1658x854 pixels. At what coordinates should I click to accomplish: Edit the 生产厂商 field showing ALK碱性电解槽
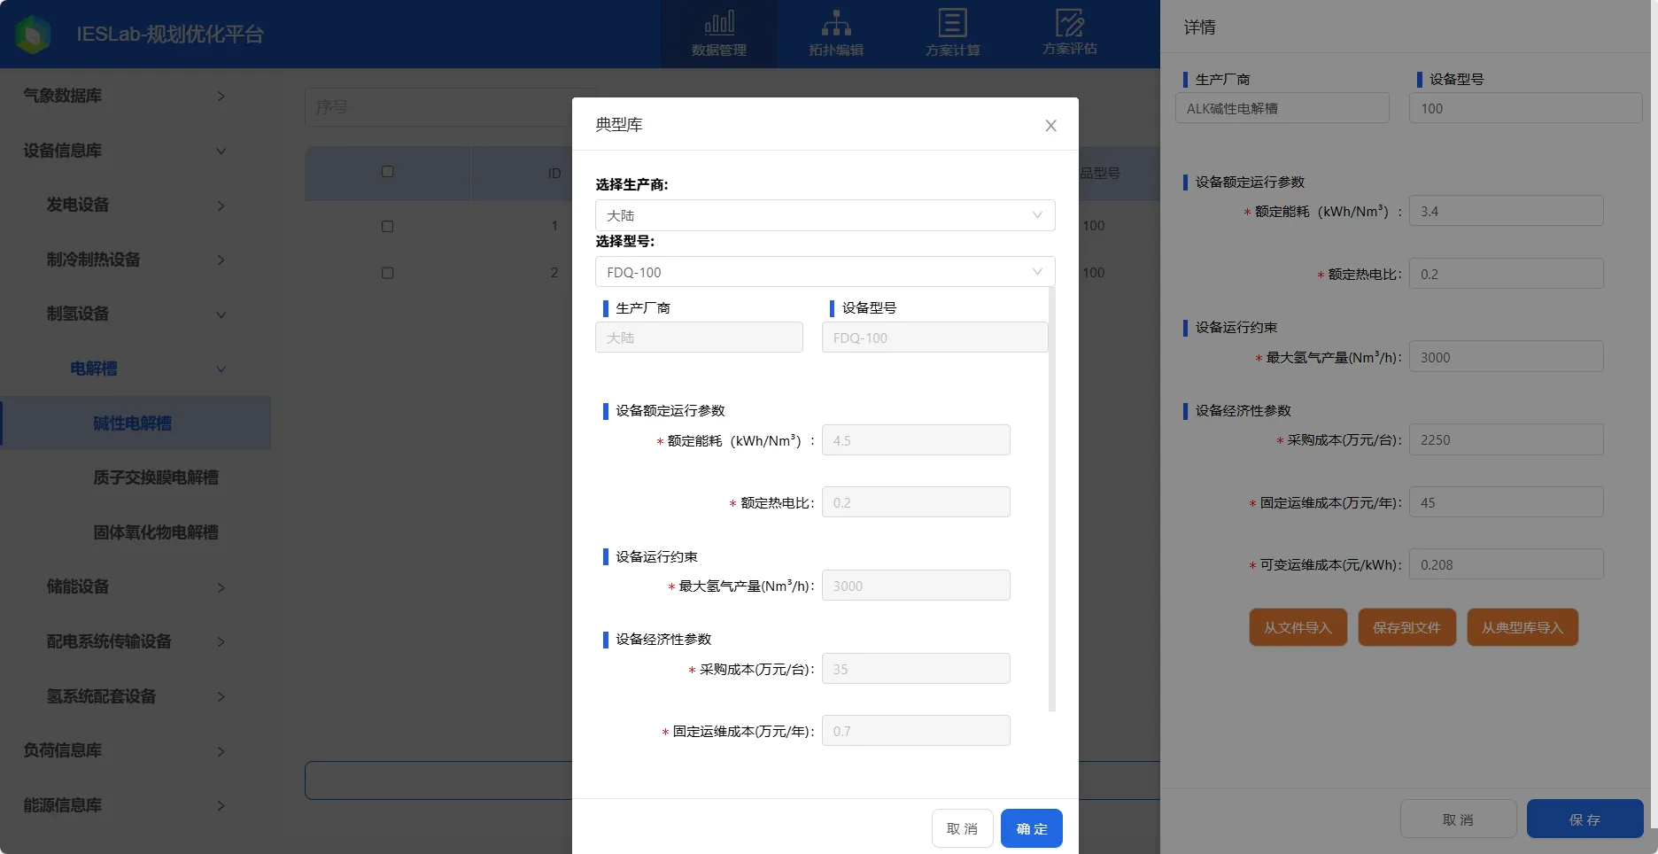tap(1282, 108)
